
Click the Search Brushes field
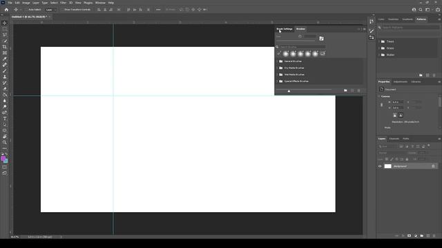[x=302, y=47]
